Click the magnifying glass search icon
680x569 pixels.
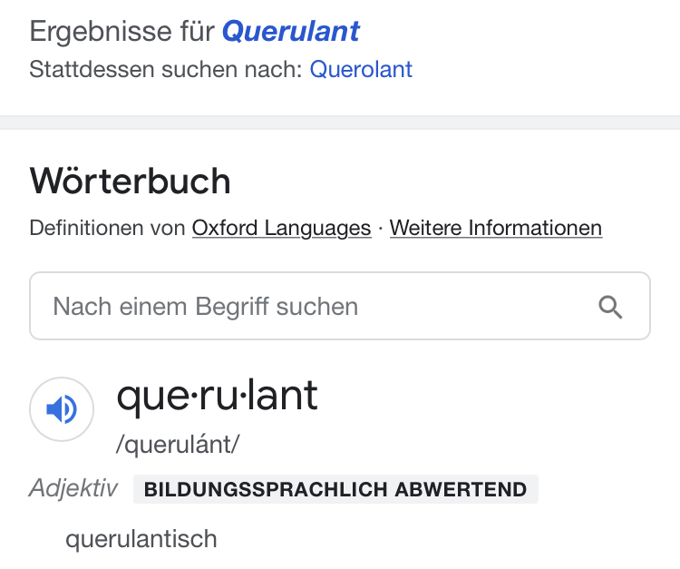coord(611,307)
